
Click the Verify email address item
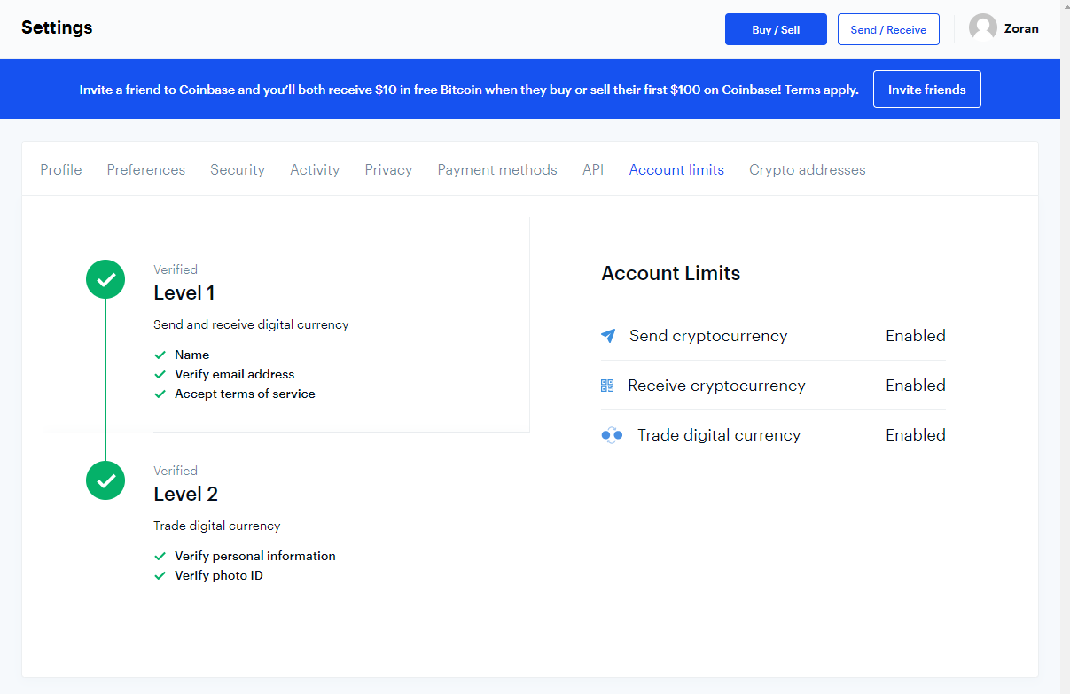(x=235, y=374)
